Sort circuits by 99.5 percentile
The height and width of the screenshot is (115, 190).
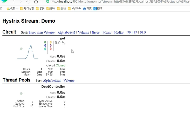143,32
